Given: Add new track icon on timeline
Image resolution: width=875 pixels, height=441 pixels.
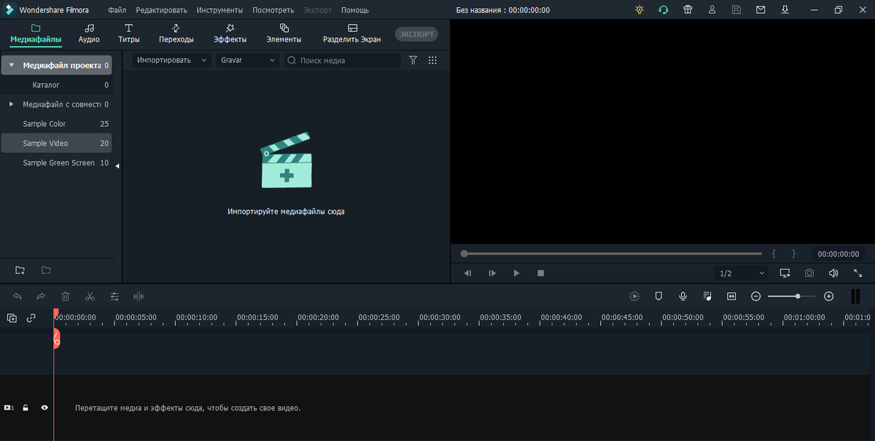Looking at the screenshot, I should pos(12,318).
